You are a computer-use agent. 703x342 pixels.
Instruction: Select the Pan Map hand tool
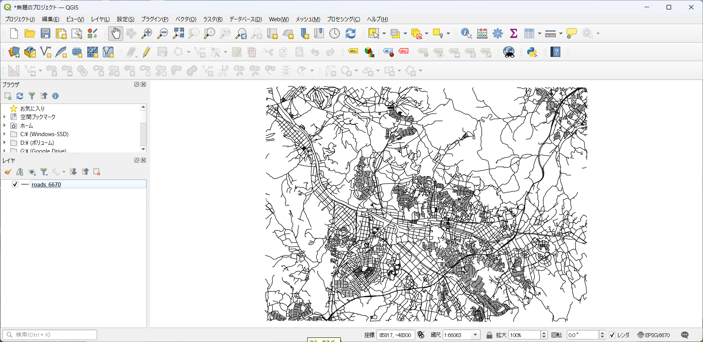(116, 33)
